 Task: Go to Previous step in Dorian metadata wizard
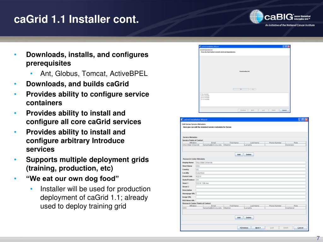coord(244,228)
